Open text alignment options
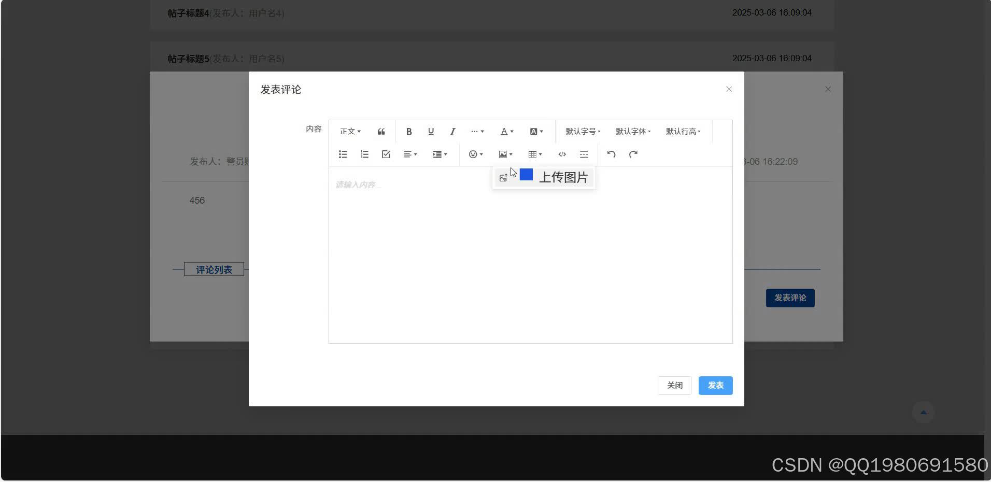The height and width of the screenshot is (482, 991). pos(410,154)
